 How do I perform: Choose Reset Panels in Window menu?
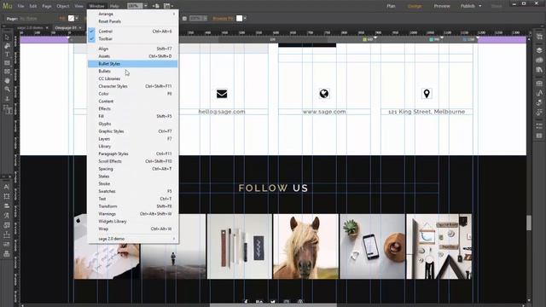point(133,21)
